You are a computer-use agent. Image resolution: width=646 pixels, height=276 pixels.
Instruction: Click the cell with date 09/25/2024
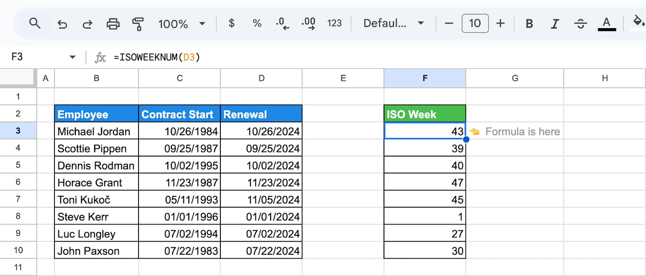point(262,148)
